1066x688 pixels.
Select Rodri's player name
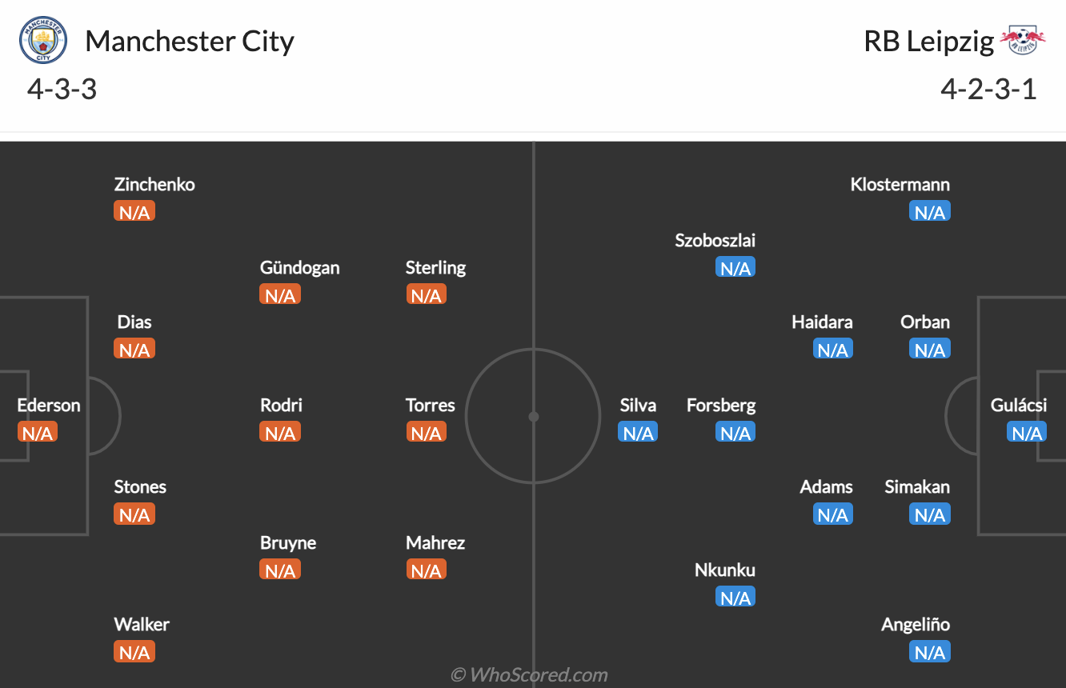(281, 406)
